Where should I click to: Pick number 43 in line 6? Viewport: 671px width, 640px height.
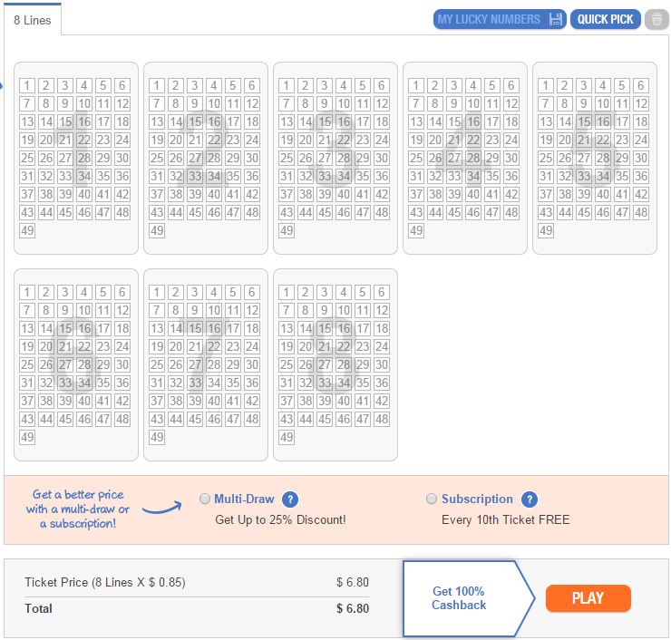pyautogui.click(x=27, y=419)
